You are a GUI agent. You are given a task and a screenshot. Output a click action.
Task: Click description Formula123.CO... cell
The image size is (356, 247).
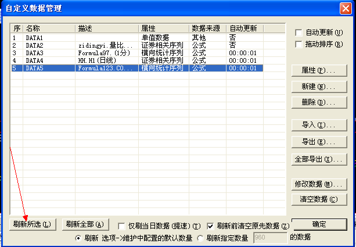[x=105, y=68]
